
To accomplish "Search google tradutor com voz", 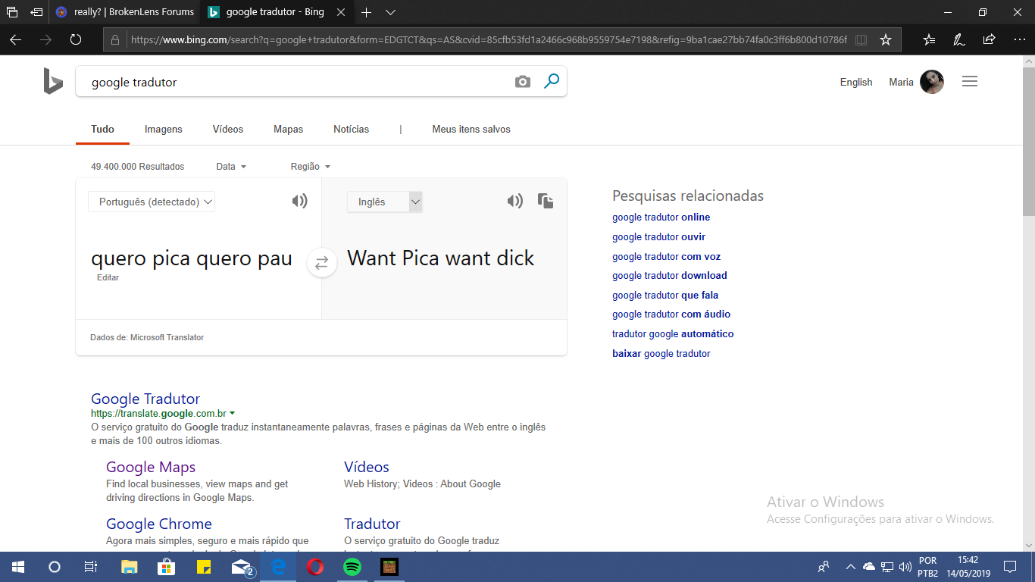I will coord(667,257).
